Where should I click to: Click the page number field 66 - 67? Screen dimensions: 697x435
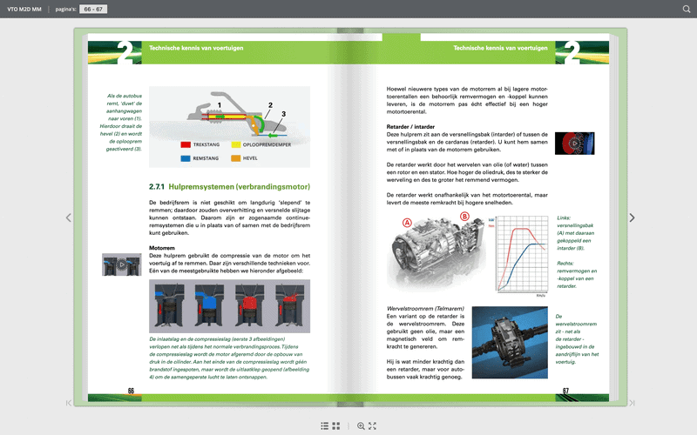pyautogui.click(x=93, y=9)
